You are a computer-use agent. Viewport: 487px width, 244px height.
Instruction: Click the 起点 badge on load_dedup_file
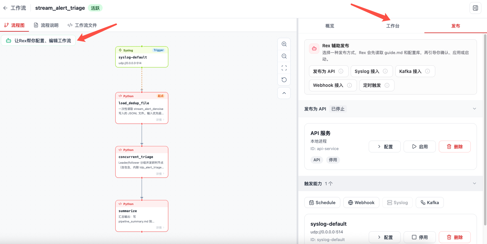(x=161, y=96)
